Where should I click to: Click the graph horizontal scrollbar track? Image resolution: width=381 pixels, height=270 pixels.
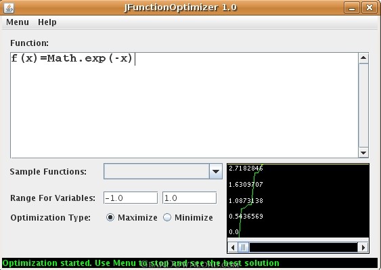pyautogui.click(x=303, y=248)
